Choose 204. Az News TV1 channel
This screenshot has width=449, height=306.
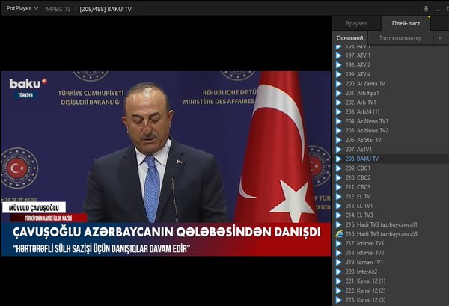point(367,121)
